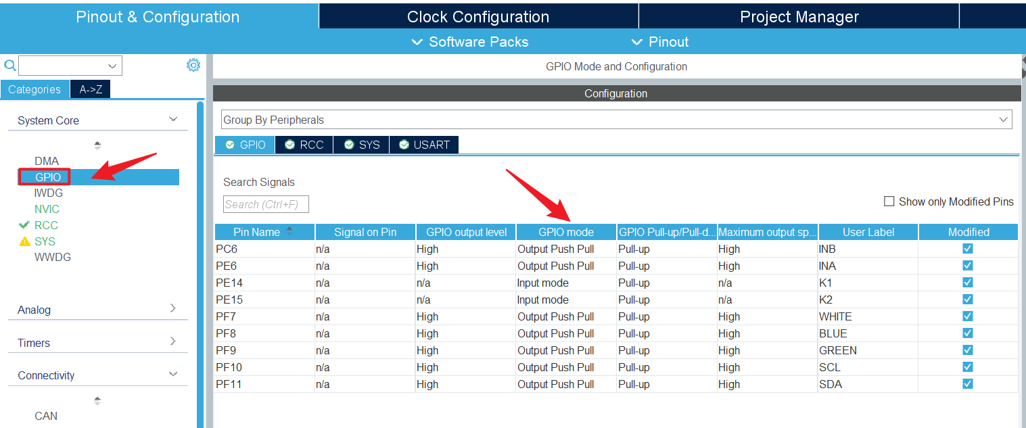Expand the Timers category

click(173, 341)
